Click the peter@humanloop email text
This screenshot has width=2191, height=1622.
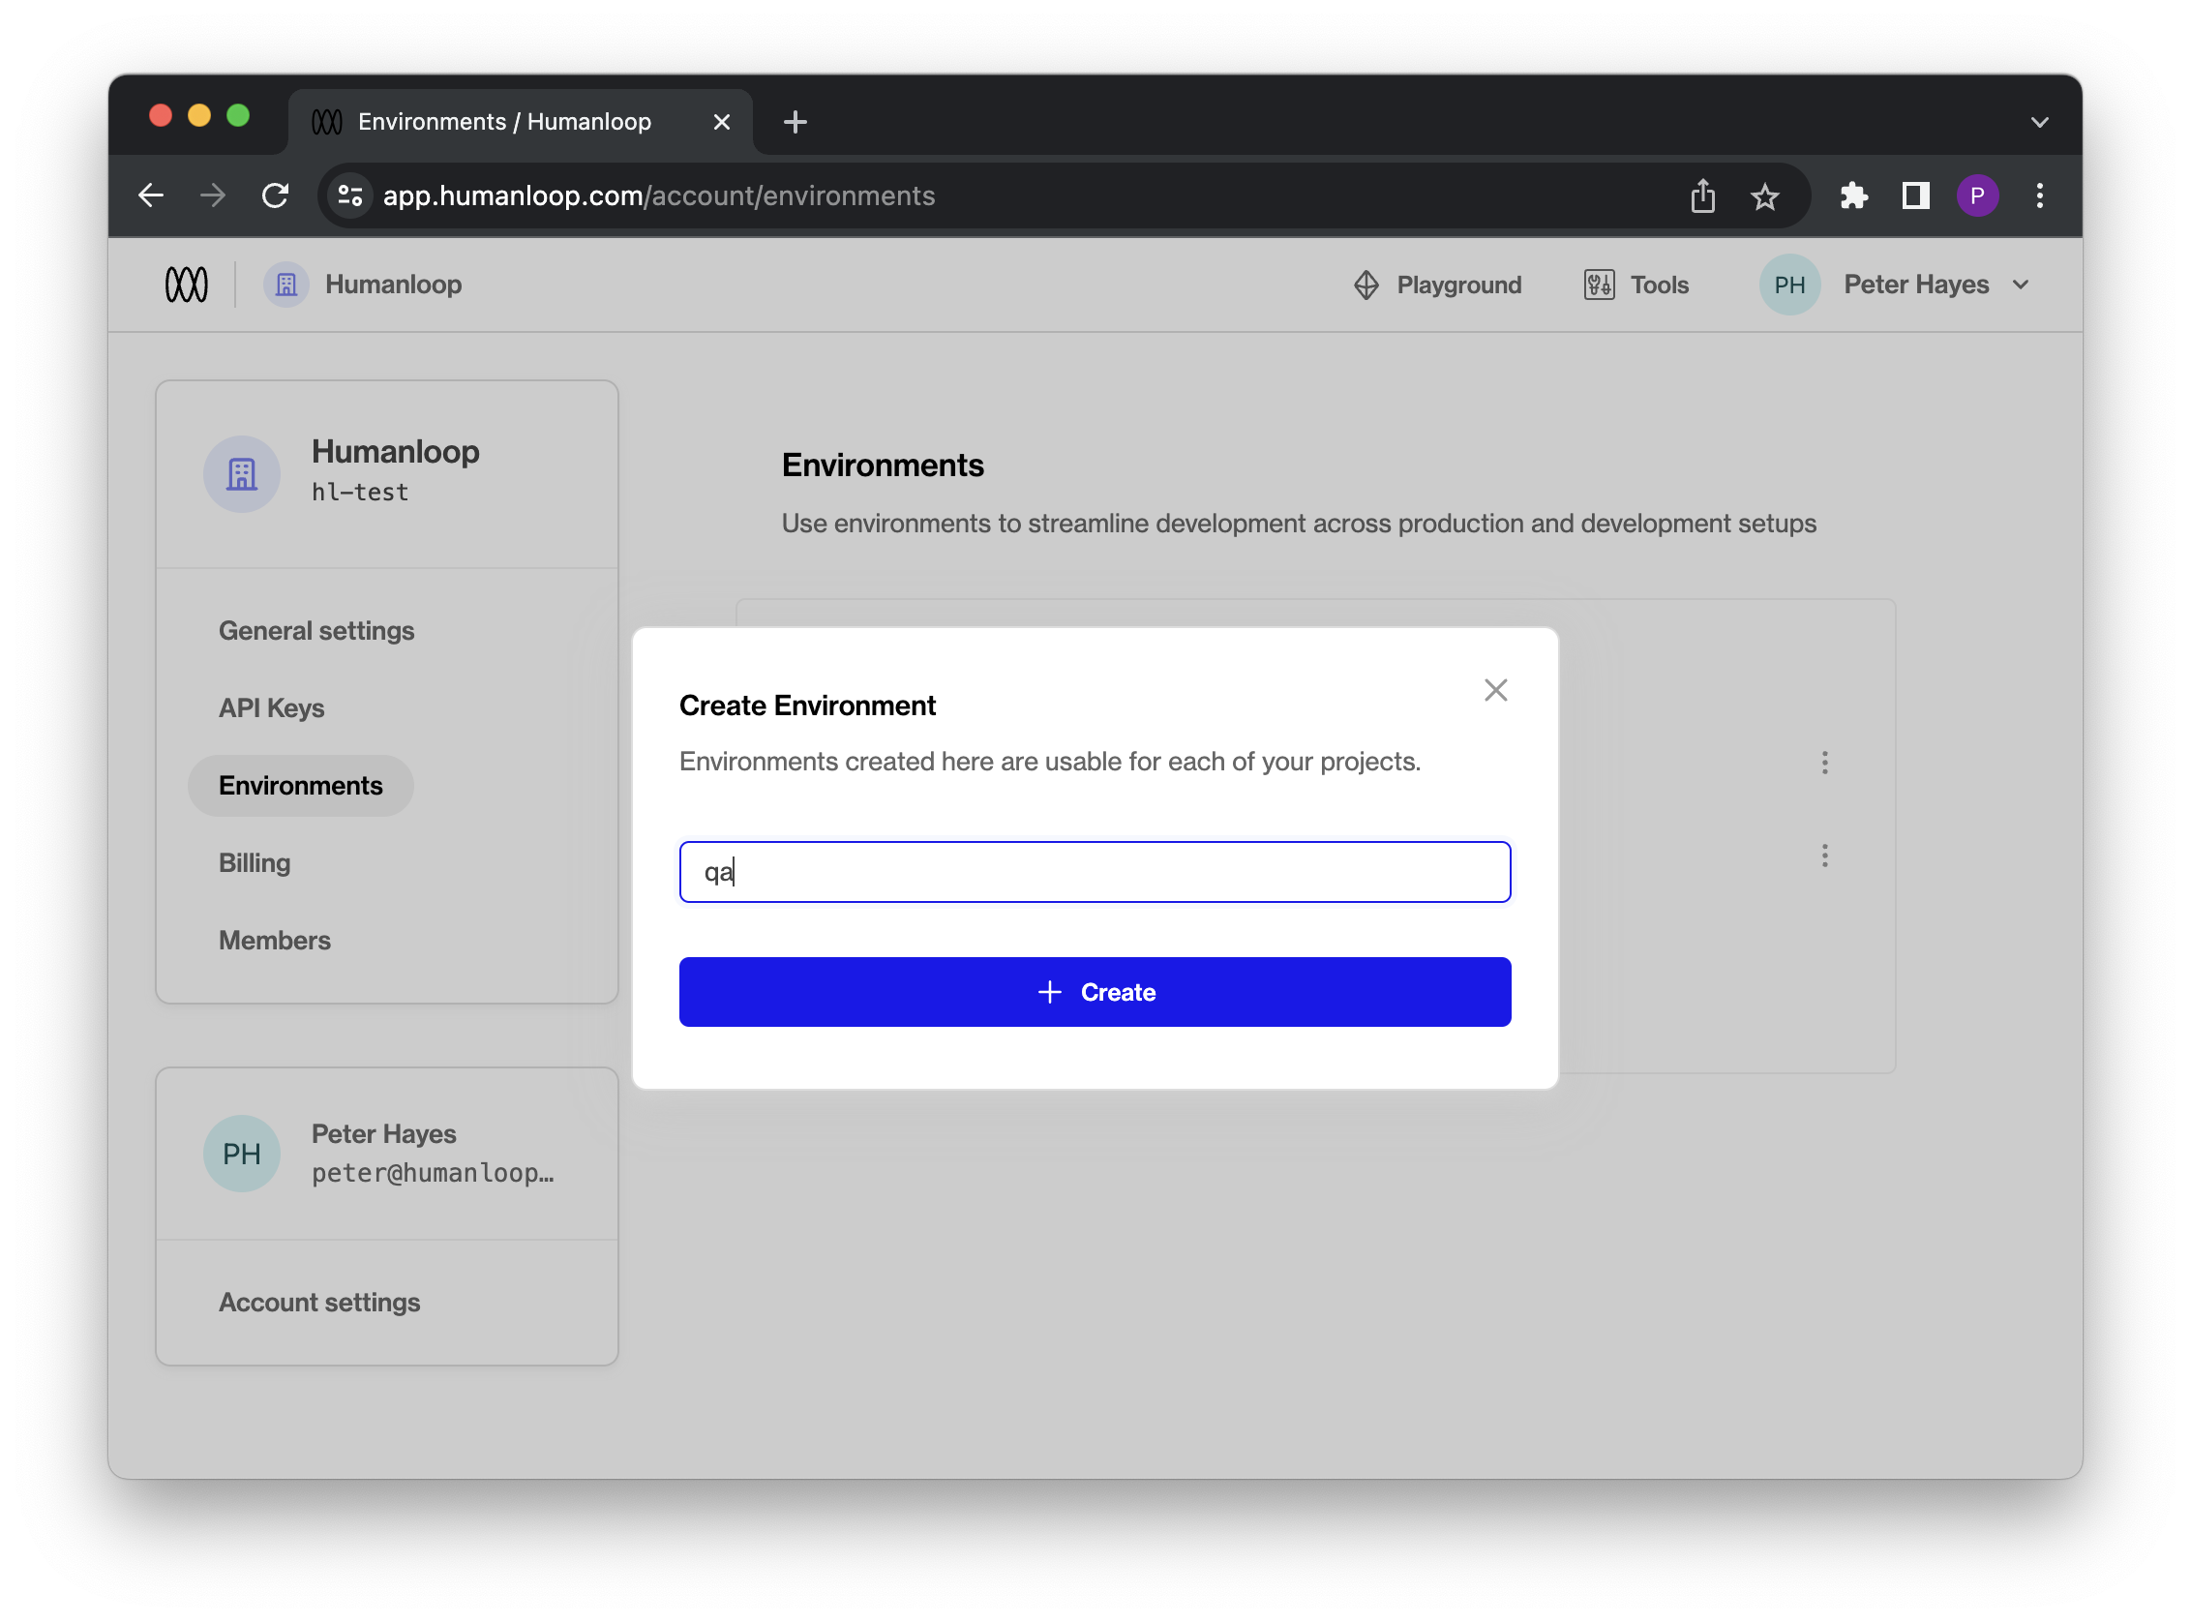tap(432, 1174)
